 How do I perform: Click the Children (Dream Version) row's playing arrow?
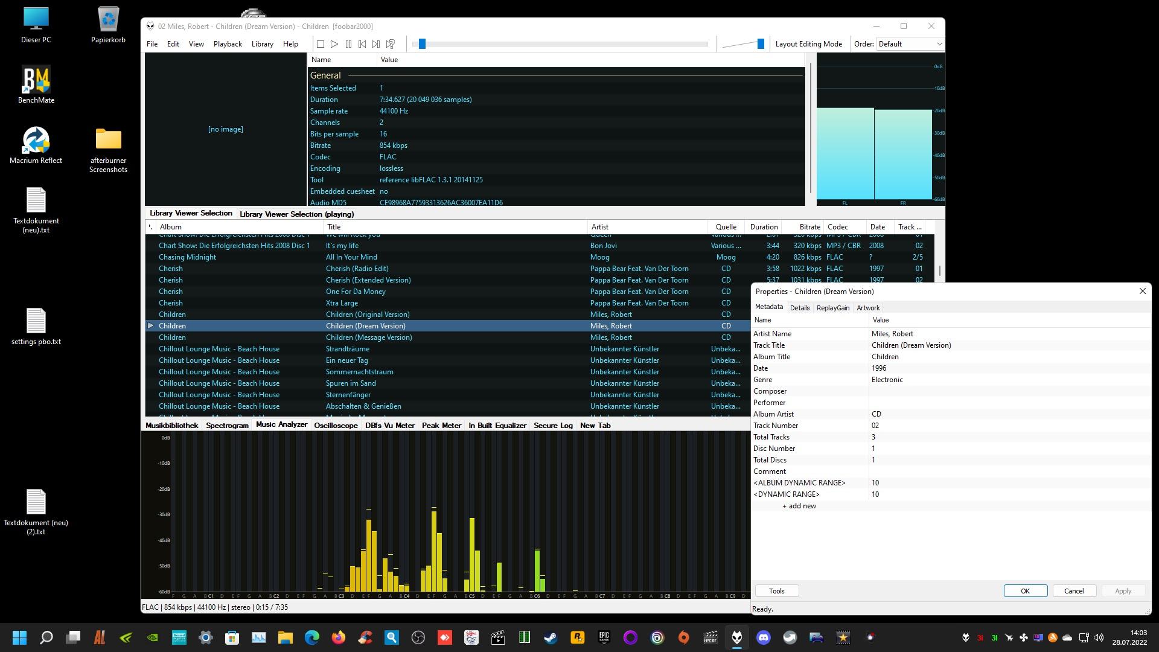tap(151, 326)
